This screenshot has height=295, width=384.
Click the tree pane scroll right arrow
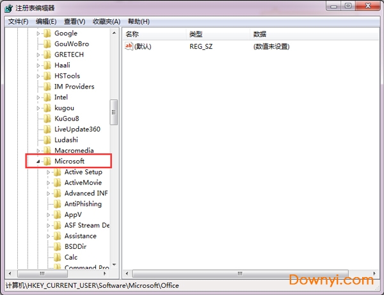tap(105, 273)
